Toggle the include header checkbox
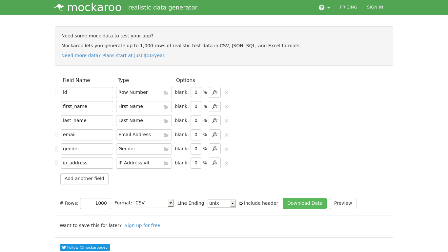 click(x=241, y=204)
